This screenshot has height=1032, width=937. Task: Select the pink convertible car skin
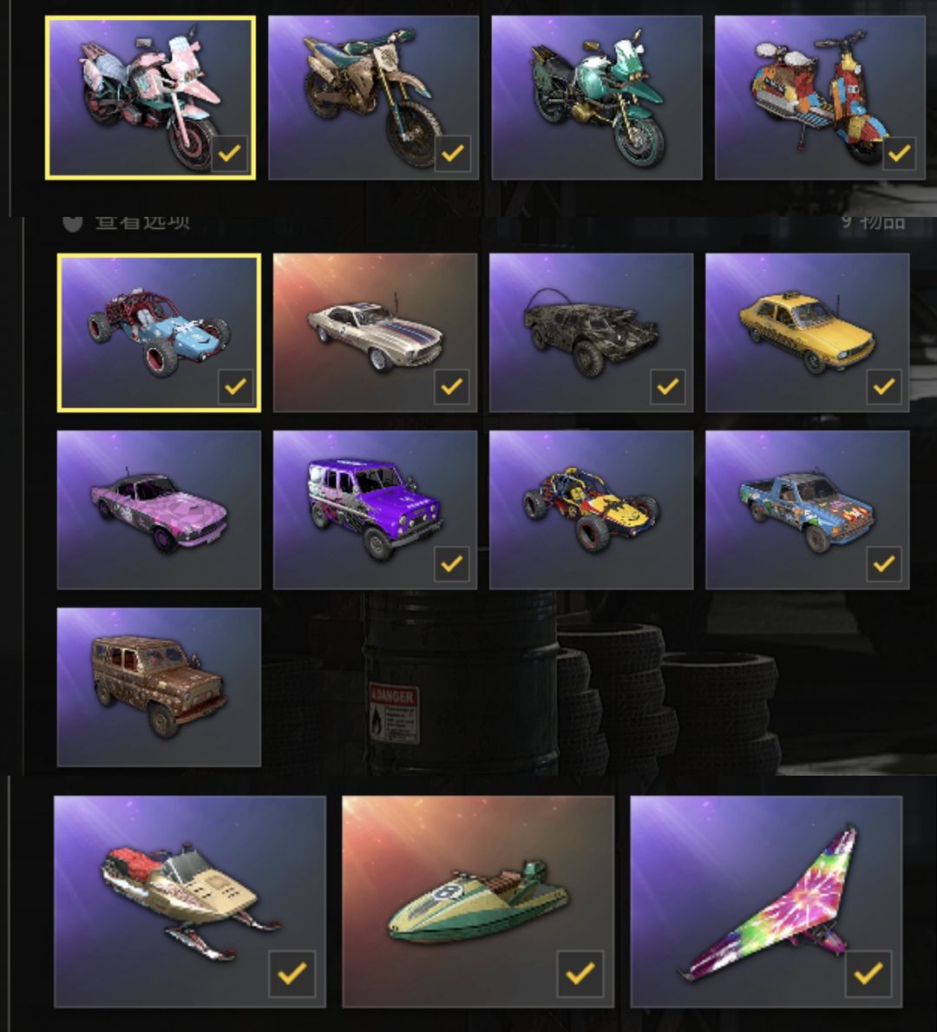pos(159,509)
